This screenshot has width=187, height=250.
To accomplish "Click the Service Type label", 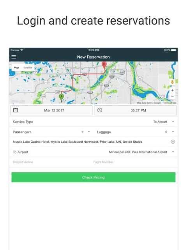I will (23, 122).
